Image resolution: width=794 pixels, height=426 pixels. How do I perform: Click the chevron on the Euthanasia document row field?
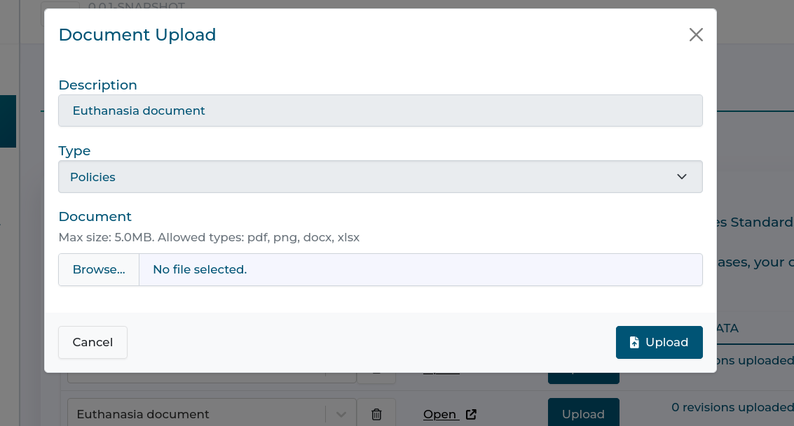pos(341,414)
